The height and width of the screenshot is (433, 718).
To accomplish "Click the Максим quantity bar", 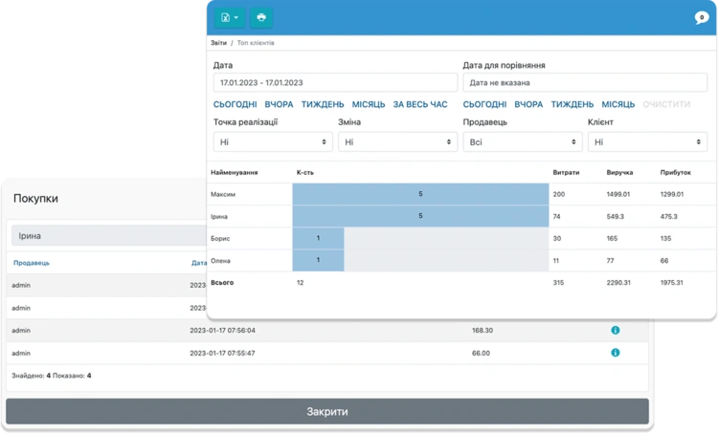I will pyautogui.click(x=420, y=194).
